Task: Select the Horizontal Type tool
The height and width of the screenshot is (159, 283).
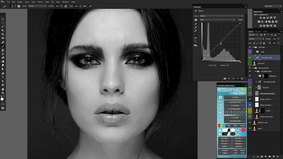Action: pos(3,77)
